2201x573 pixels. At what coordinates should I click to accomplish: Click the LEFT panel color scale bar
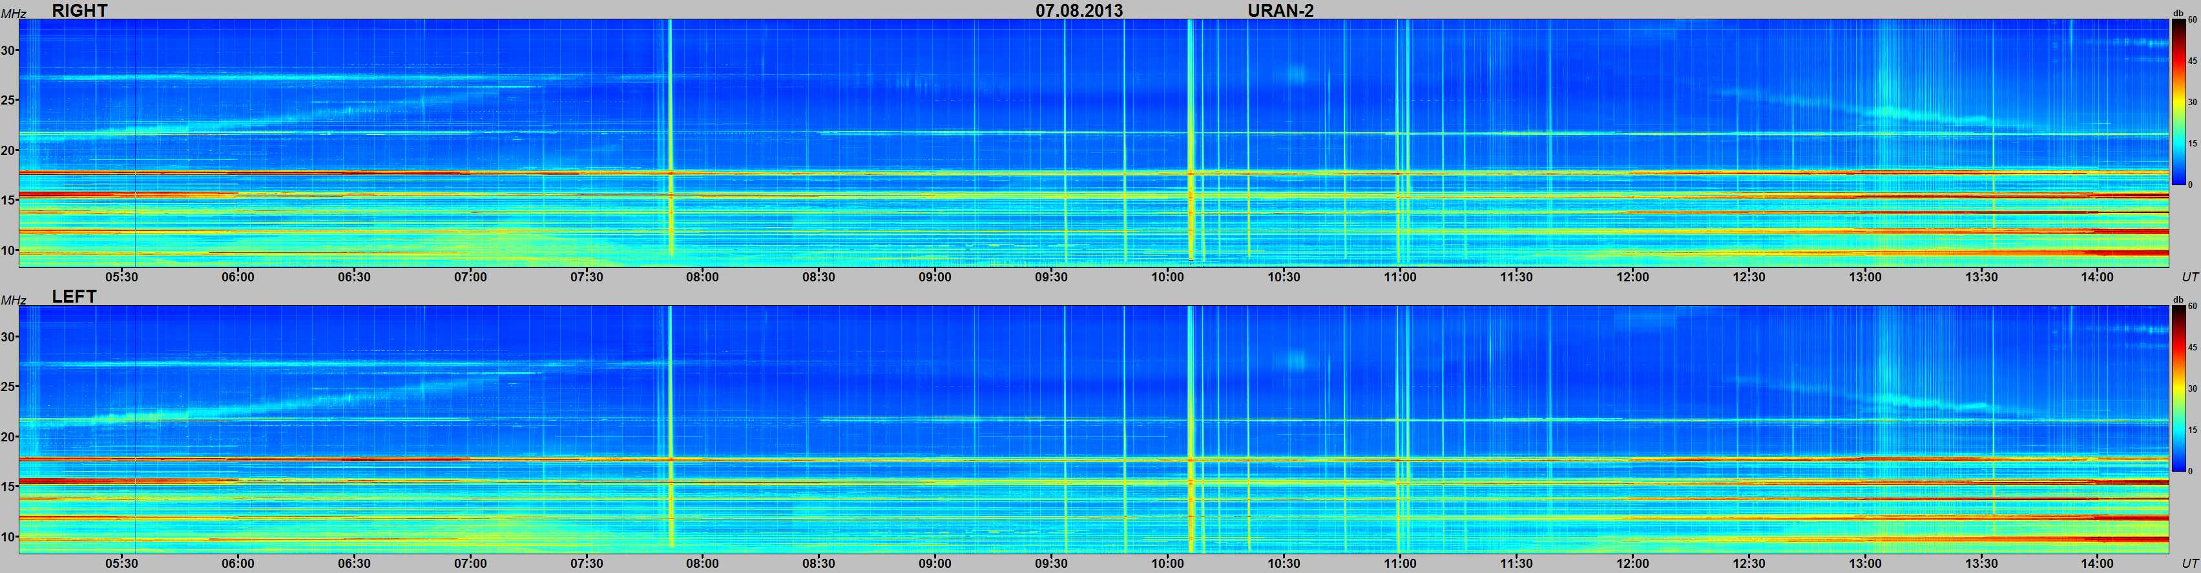click(2178, 388)
